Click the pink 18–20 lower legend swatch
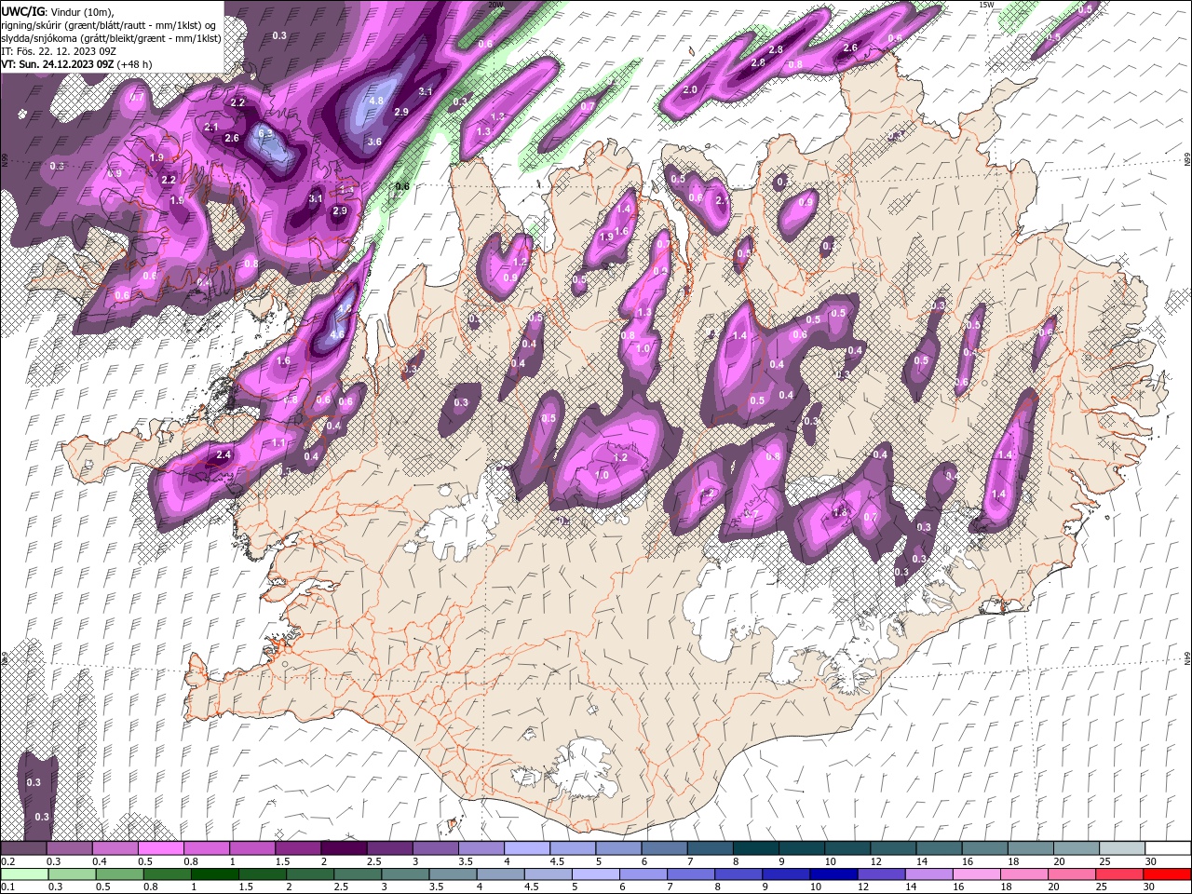 tap(1023, 874)
